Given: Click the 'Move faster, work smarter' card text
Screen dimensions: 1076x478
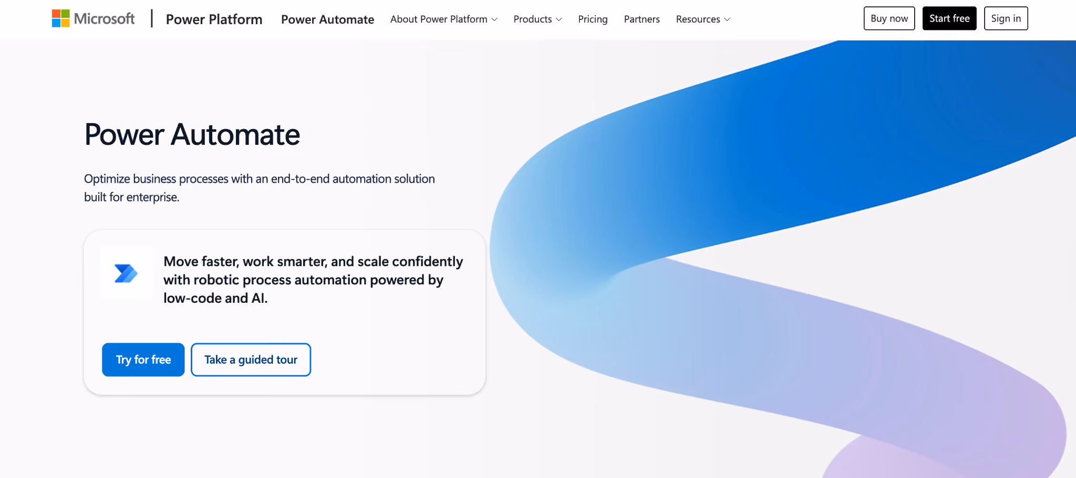Looking at the screenshot, I should point(313,280).
